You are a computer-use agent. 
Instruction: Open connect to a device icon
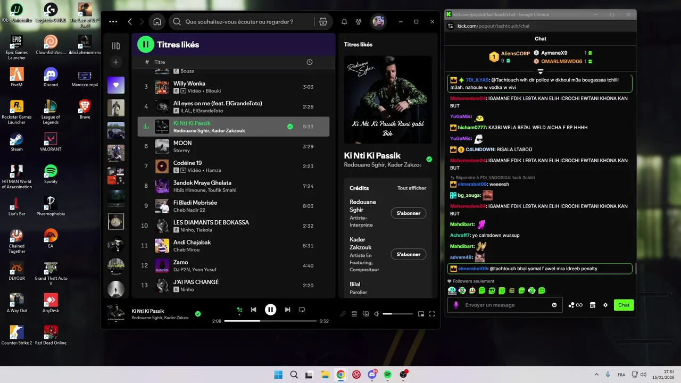point(366,314)
